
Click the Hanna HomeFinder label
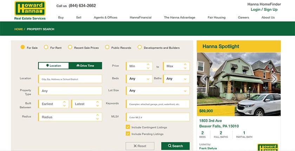tap(264, 4)
